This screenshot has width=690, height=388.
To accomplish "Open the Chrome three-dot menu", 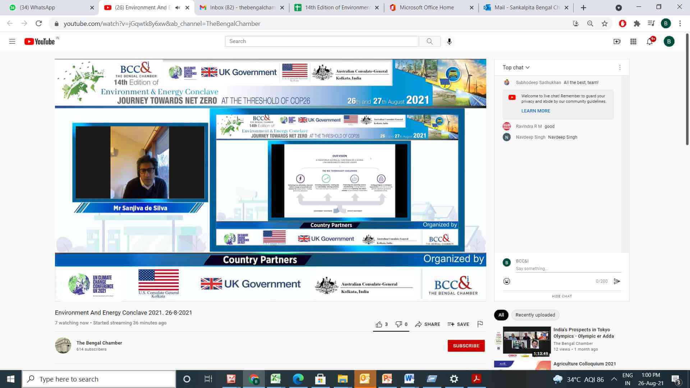I will coord(680,24).
